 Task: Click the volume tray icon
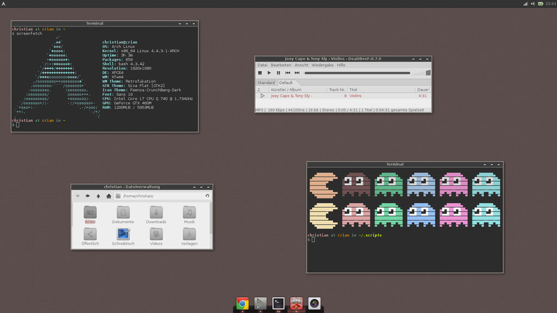533,4
